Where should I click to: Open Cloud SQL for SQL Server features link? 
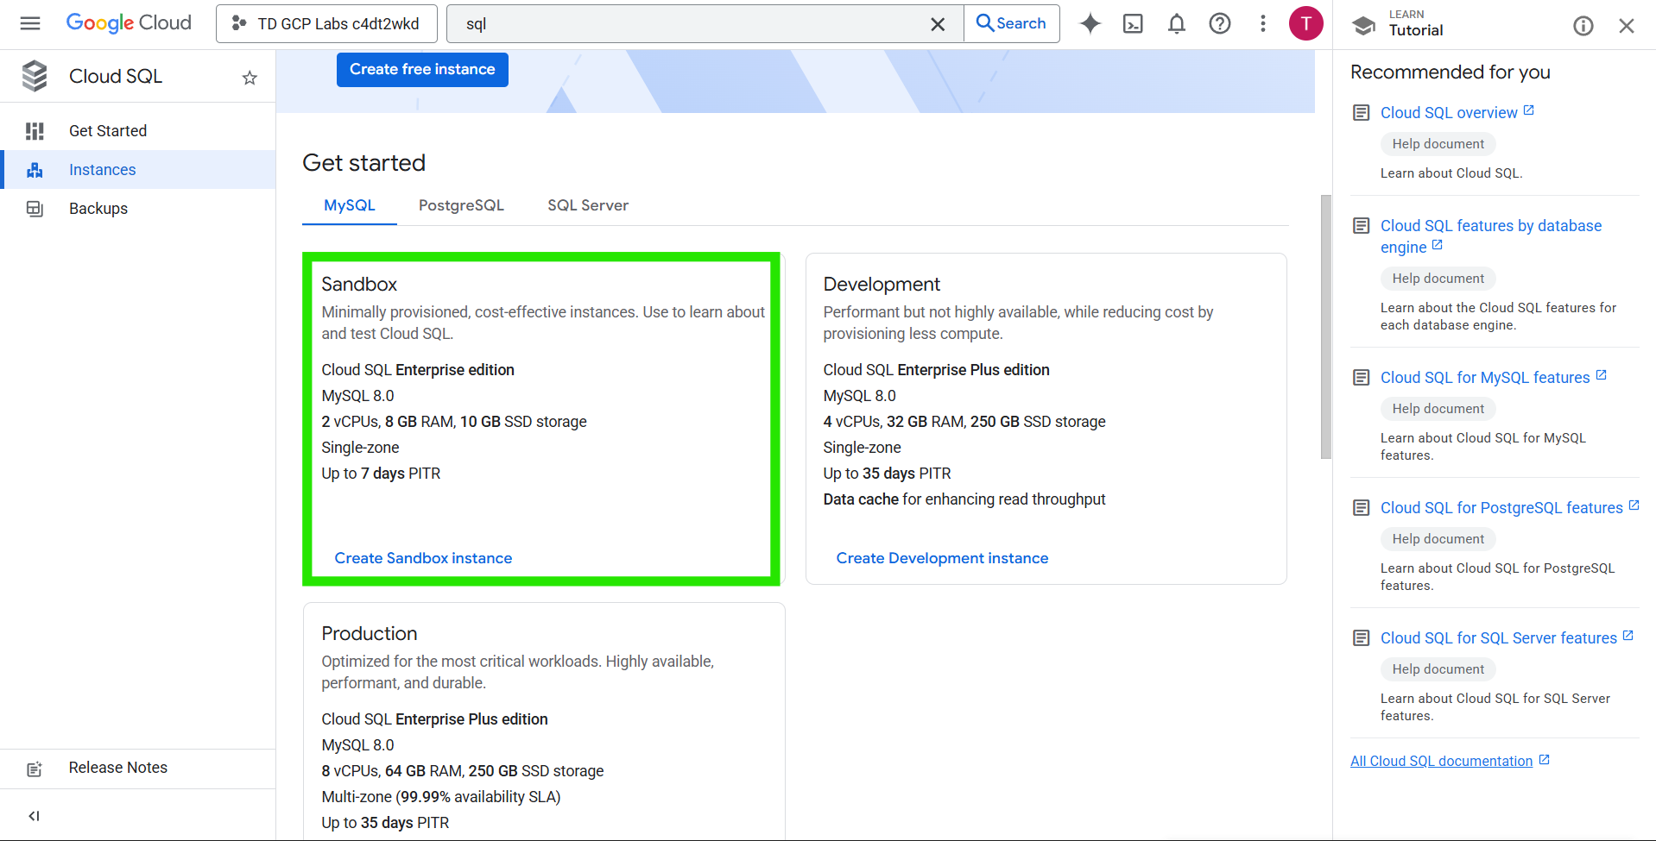[1499, 638]
